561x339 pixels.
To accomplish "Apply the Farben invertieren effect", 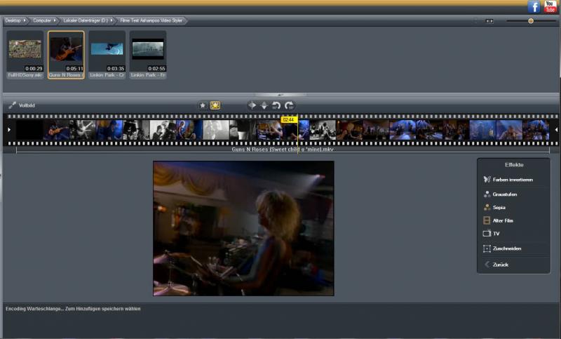I will tap(508, 180).
